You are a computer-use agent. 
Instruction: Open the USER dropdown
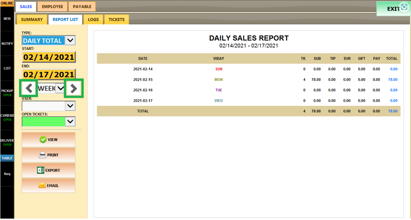70,106
